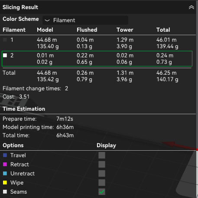
Task: Click the white Seams color icon
Action: 5,192
